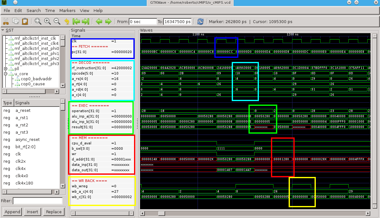
Task: Jump to trace start with the left-bar arrow icon
Action: (76, 21)
